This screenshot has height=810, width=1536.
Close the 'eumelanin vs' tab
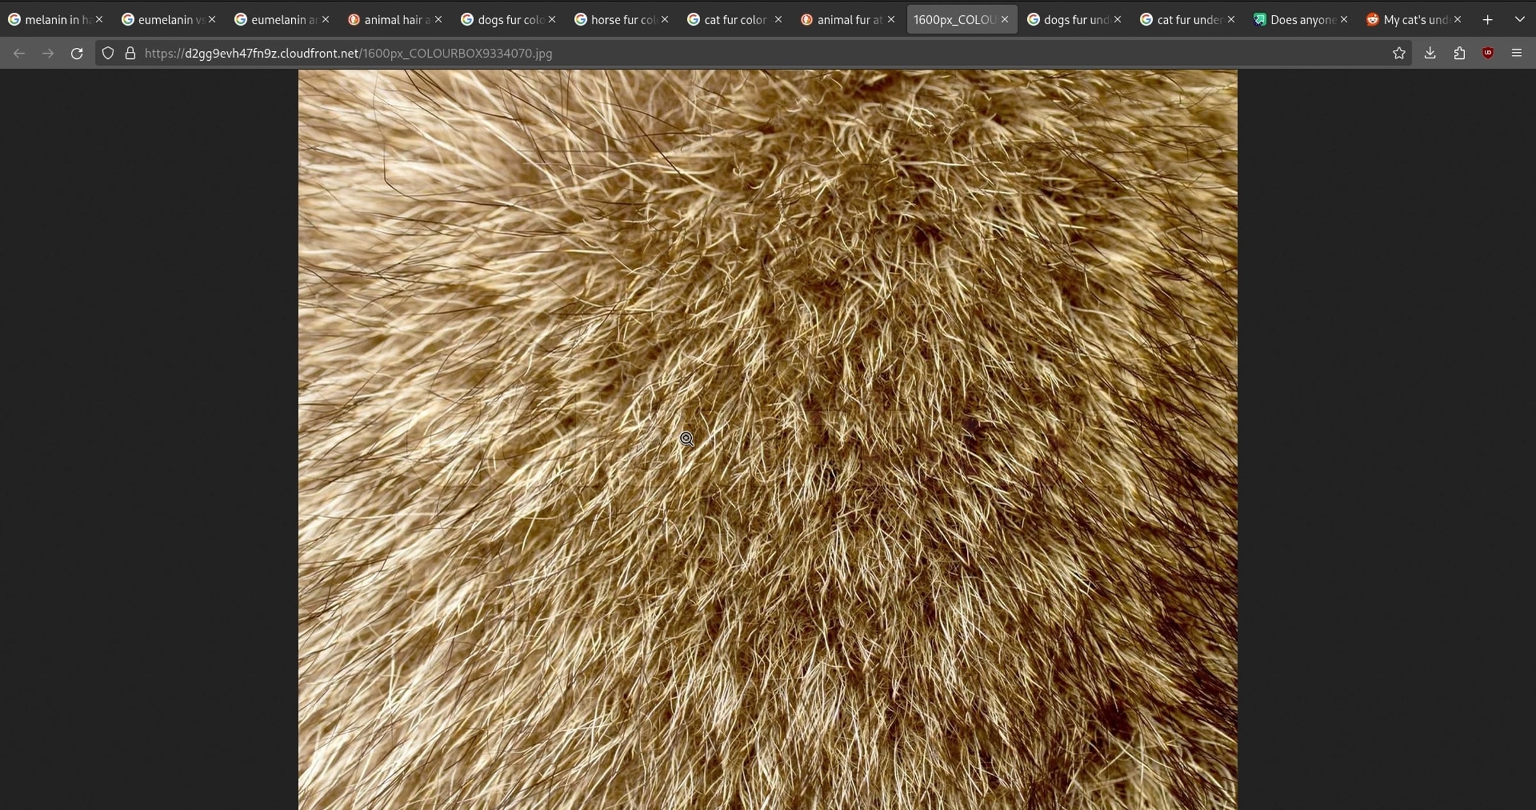[x=212, y=20]
